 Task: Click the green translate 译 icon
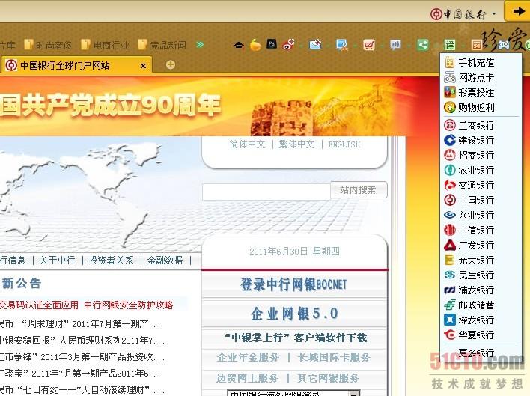[450, 45]
